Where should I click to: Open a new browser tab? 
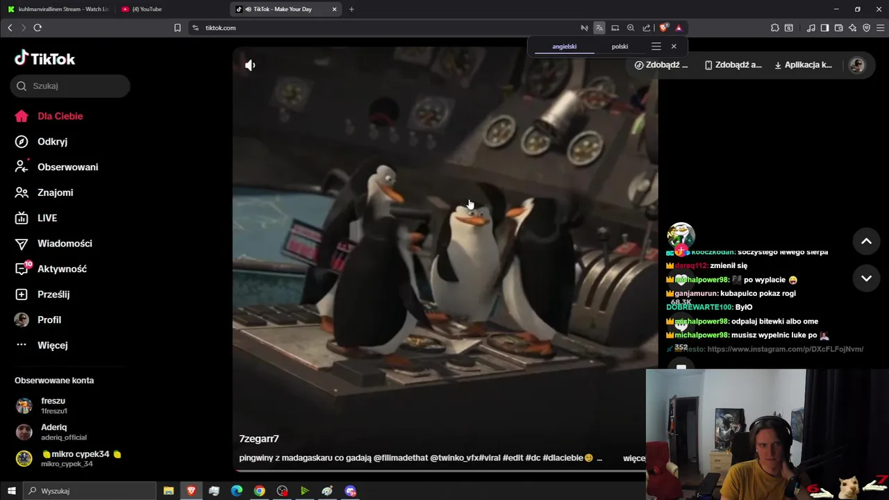351,9
